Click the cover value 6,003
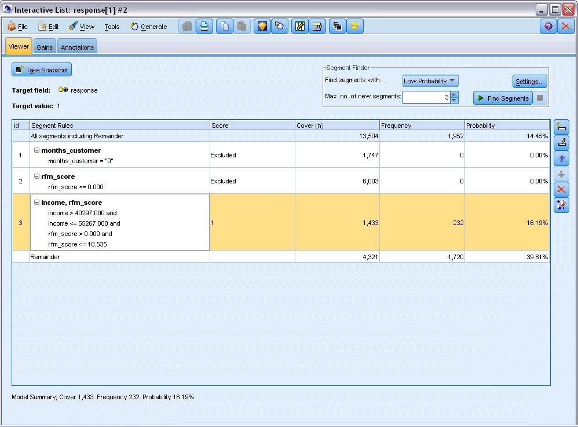Image resolution: width=578 pixels, height=427 pixels. [x=371, y=181]
